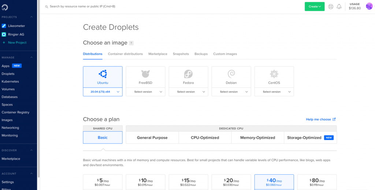
Task: Collapse the DISCOVER sidebar section
Action: 31,150
